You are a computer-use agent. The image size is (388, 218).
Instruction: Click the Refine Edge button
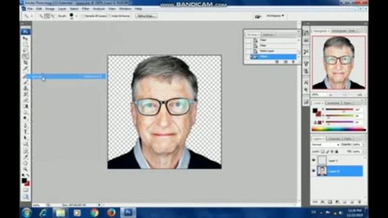[x=146, y=16]
